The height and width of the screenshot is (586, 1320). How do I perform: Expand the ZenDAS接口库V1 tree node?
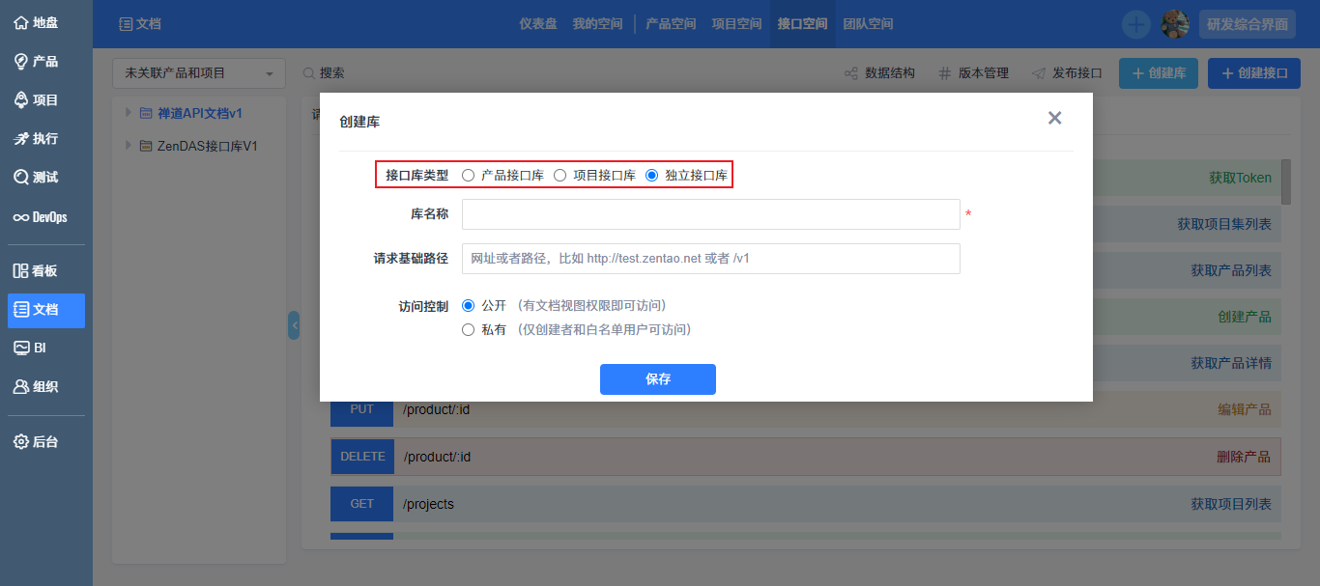pos(128,146)
